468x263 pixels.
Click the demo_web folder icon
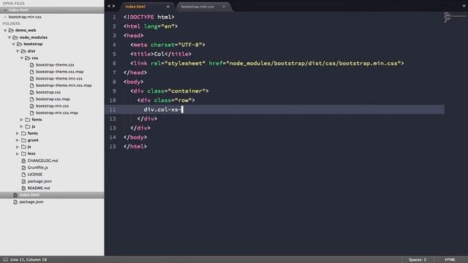(x=11, y=31)
